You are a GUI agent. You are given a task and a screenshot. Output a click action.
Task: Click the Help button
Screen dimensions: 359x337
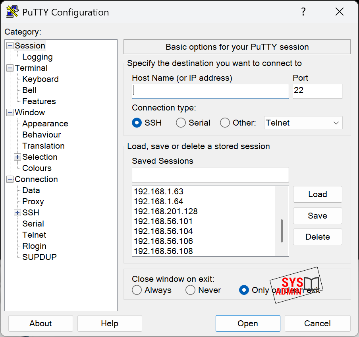(110, 323)
